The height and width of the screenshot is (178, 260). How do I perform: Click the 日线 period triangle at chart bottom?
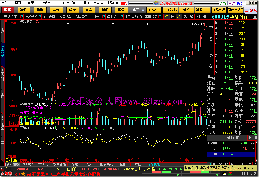(x=15, y=161)
